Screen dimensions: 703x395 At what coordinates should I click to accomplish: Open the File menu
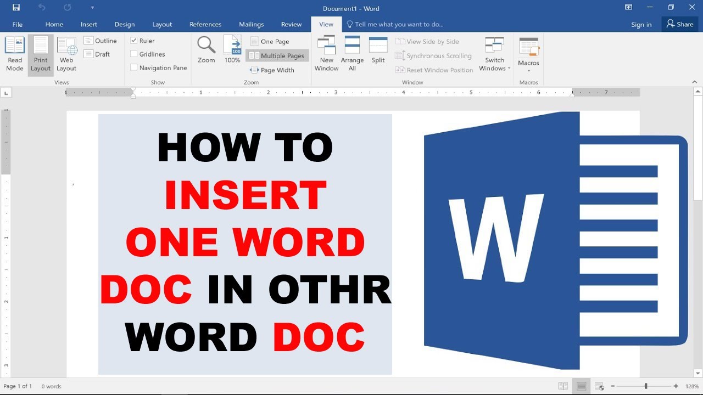(x=18, y=24)
